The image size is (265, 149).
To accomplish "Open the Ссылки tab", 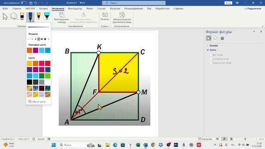I will tap(101, 8).
